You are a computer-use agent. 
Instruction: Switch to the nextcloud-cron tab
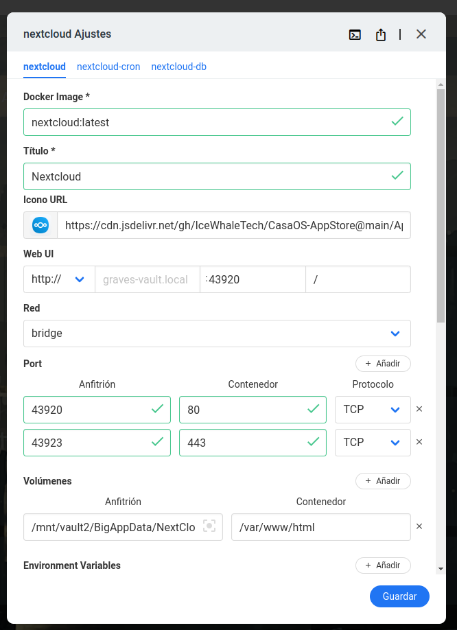tap(108, 67)
